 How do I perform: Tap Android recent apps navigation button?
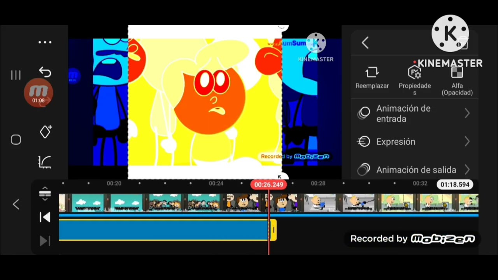(x=16, y=75)
